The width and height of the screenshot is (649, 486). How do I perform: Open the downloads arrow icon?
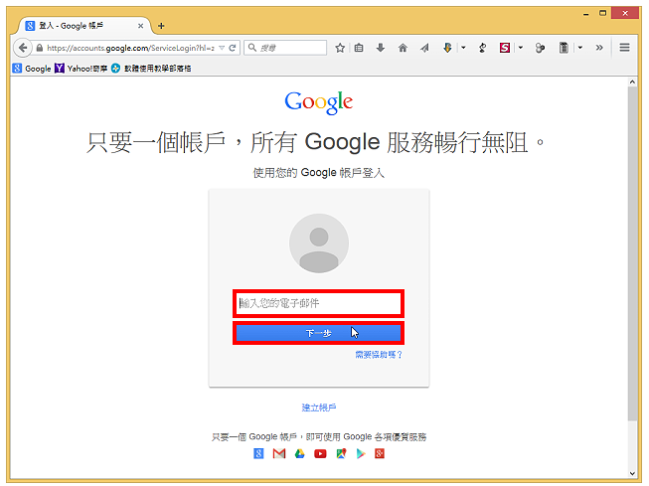click(381, 48)
